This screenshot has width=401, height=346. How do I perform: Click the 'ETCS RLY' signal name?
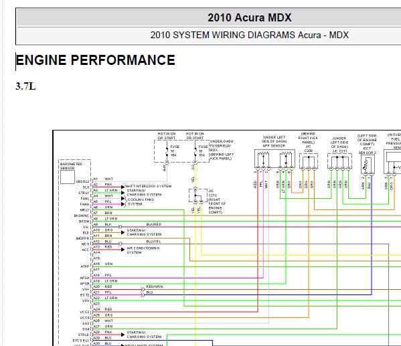coord(81,341)
